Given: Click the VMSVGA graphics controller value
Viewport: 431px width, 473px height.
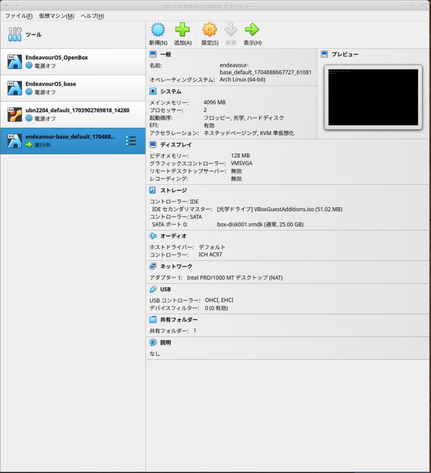Looking at the screenshot, I should pos(242,163).
